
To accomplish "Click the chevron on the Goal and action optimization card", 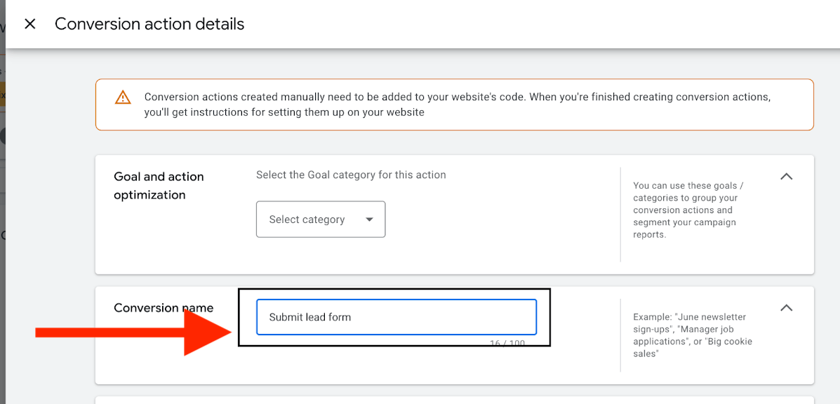I will tap(786, 177).
